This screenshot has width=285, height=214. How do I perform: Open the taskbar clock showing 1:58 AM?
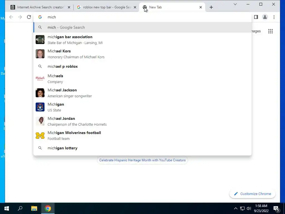(x=261, y=208)
